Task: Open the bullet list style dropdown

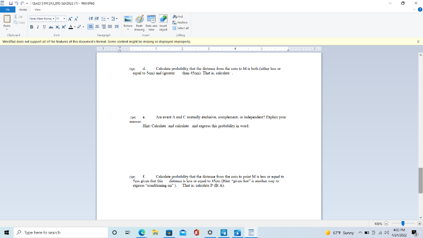Action: pos(108,19)
